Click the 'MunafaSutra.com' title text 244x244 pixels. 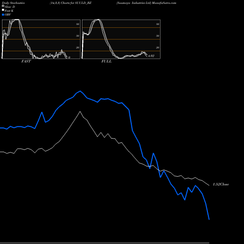tap(164, 3)
